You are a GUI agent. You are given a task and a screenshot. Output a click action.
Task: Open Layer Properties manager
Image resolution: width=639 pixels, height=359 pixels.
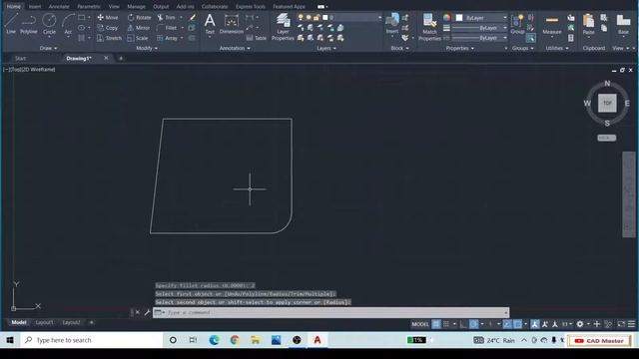pos(283,26)
